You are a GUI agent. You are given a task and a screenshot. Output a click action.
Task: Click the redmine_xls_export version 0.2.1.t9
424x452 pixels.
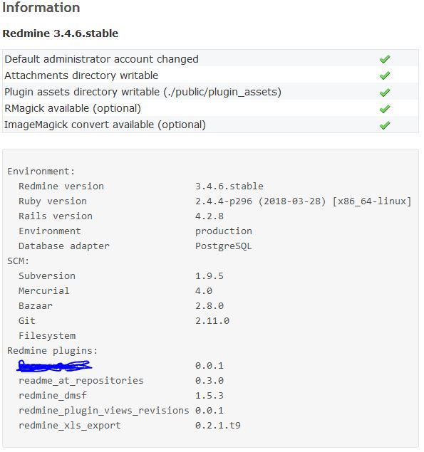218,426
